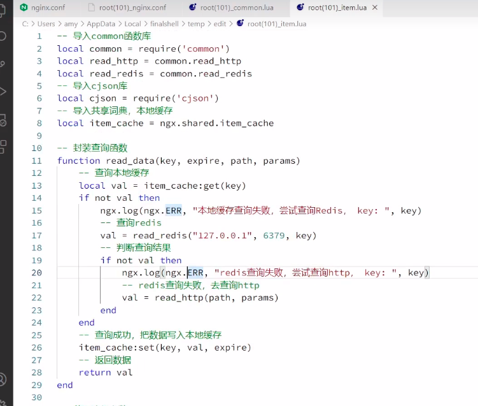Click the file icon on root(101)_nginx.conf tab
The height and width of the screenshot is (406, 478).
click(92, 7)
